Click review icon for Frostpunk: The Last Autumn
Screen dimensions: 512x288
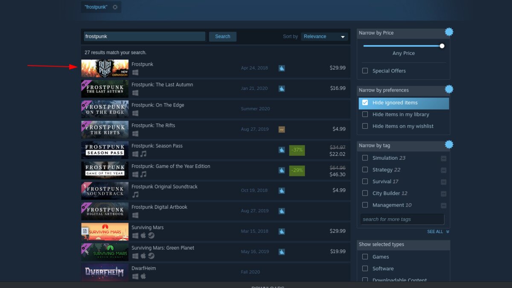click(x=282, y=89)
